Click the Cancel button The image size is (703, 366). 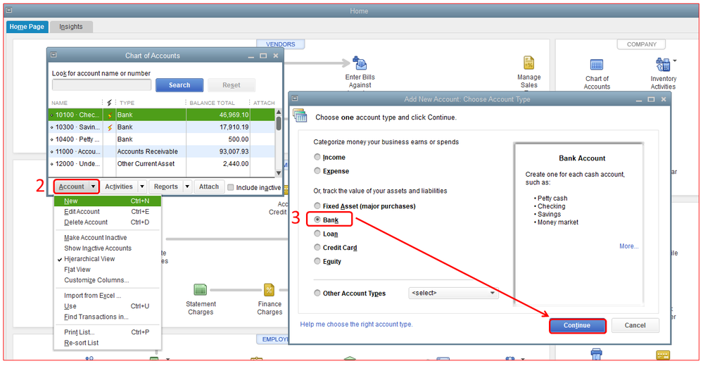tap(635, 326)
